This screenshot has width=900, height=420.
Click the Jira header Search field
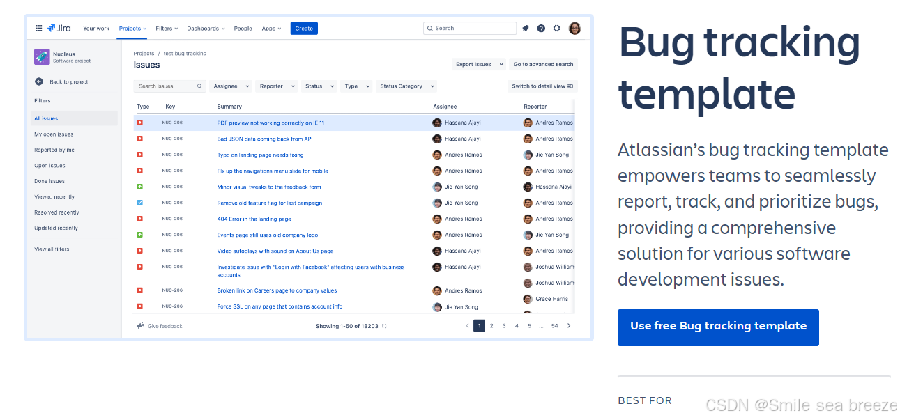pos(470,29)
